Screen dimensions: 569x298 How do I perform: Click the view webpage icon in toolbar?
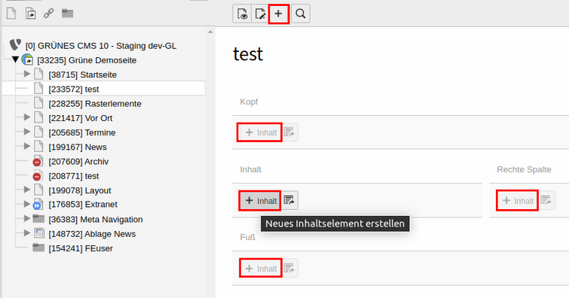[x=242, y=14]
